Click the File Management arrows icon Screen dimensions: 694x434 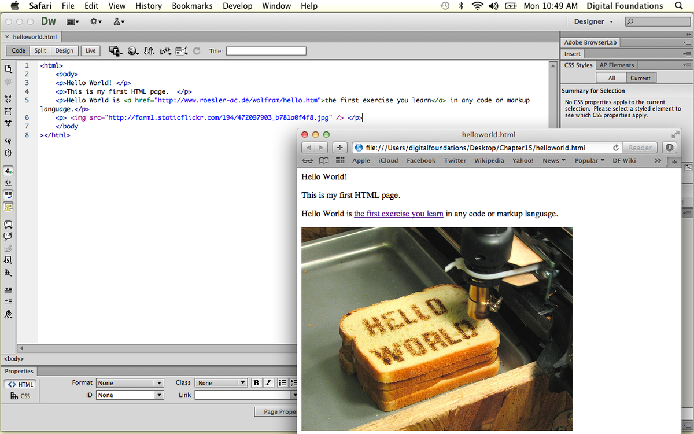149,51
